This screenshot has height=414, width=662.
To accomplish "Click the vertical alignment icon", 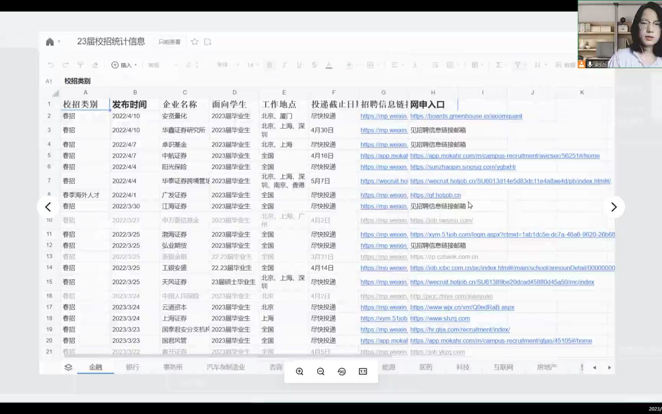I will pos(415,65).
